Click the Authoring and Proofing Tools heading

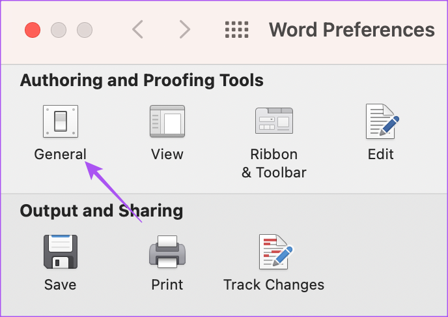click(x=142, y=80)
